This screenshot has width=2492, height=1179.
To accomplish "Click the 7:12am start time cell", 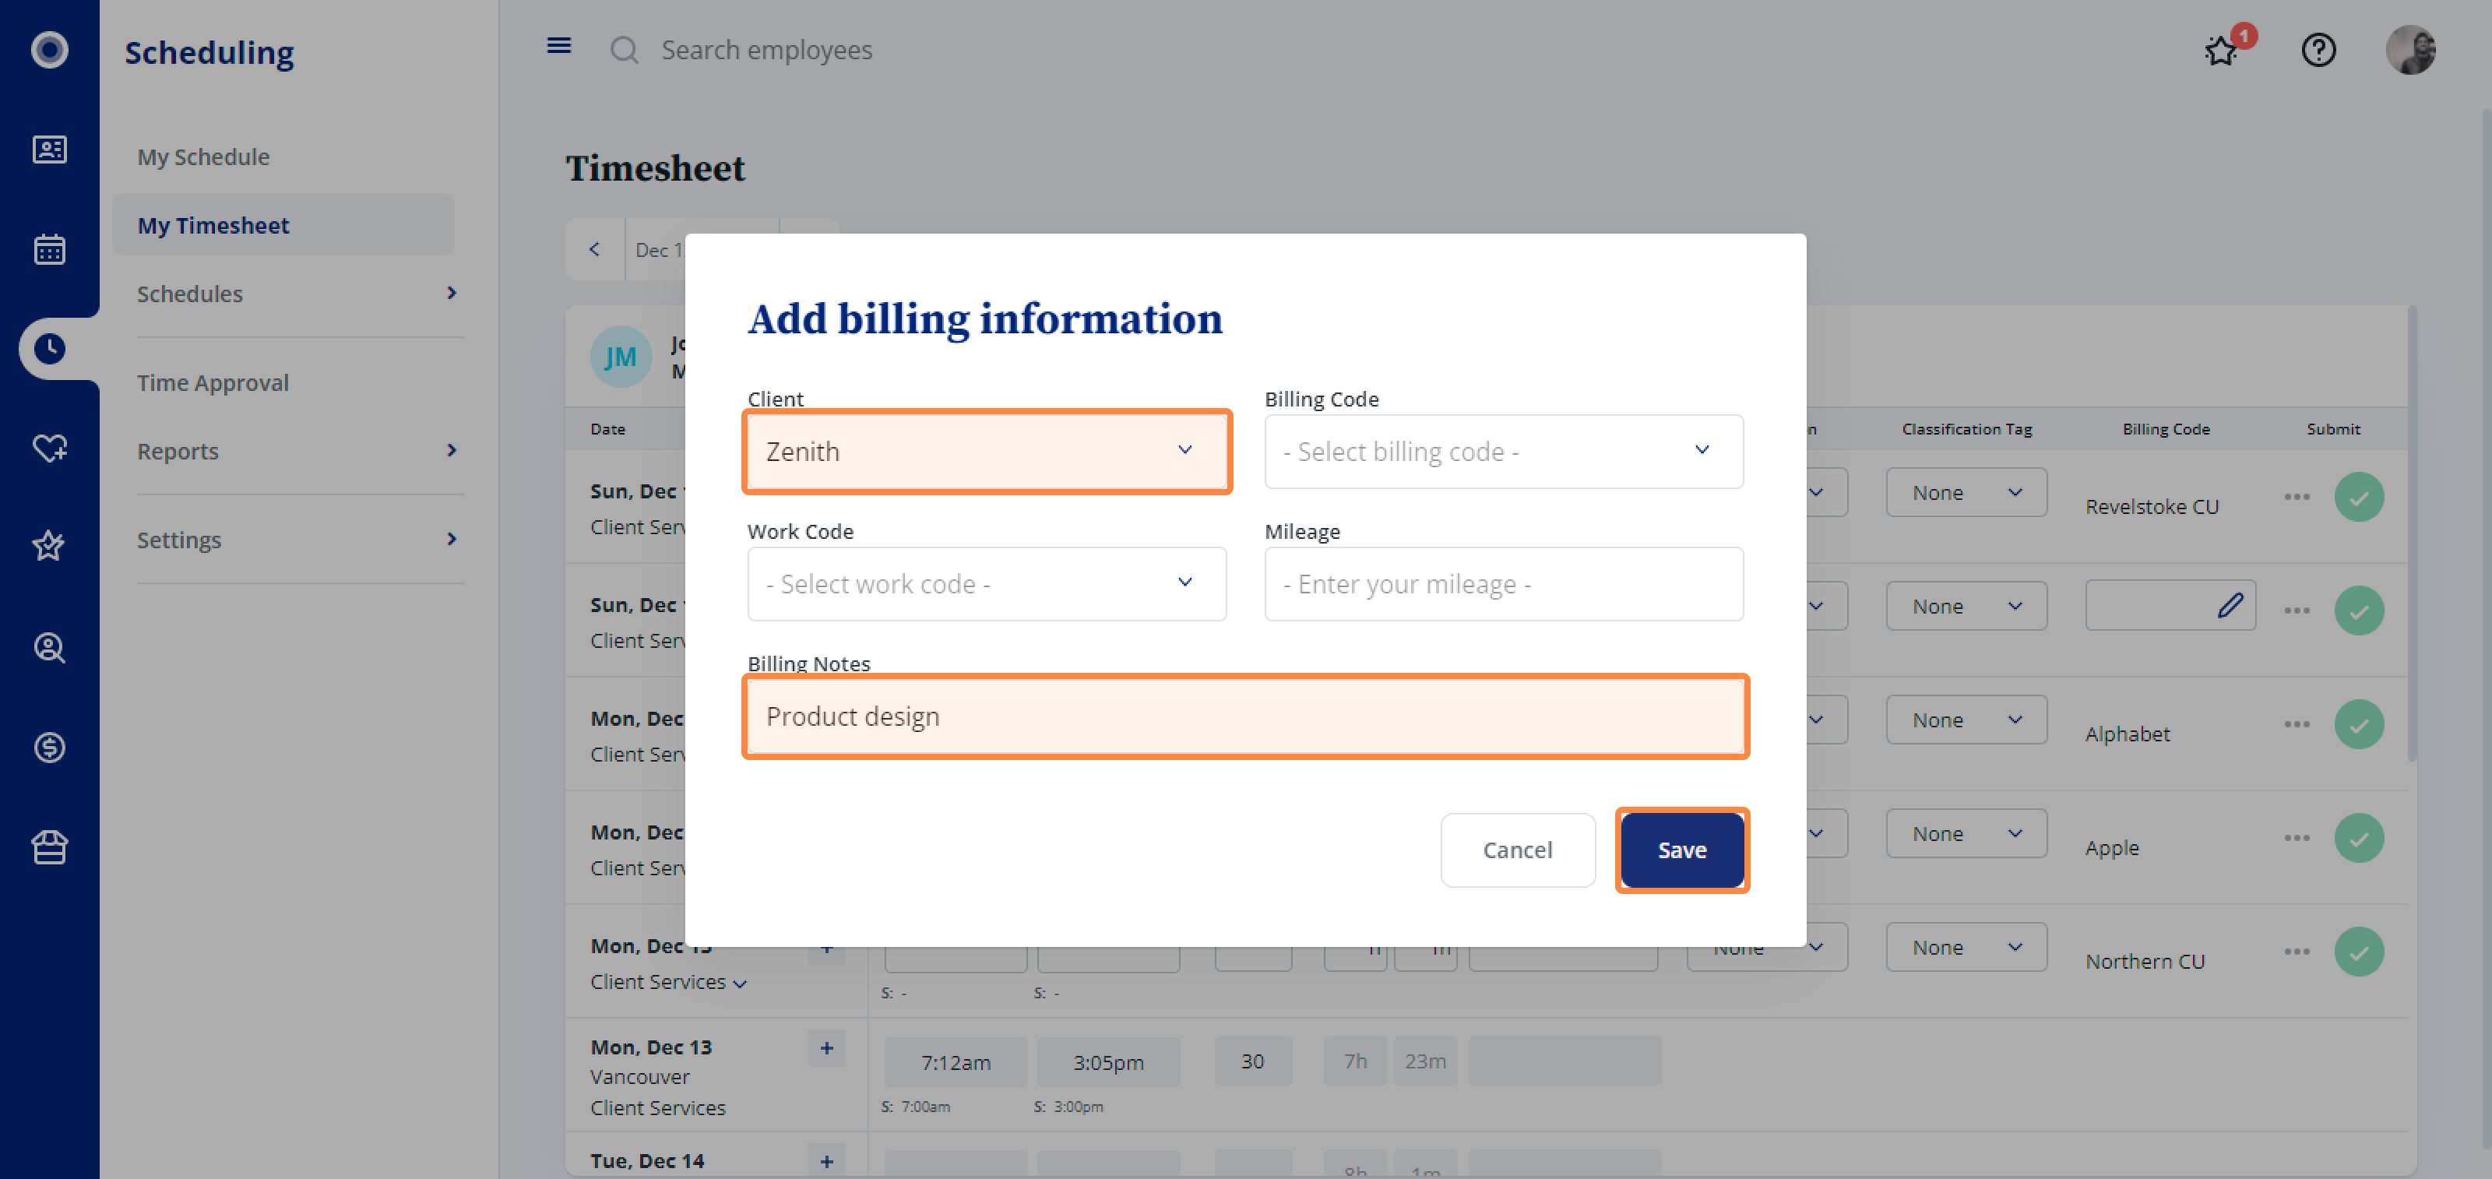I will (x=955, y=1062).
